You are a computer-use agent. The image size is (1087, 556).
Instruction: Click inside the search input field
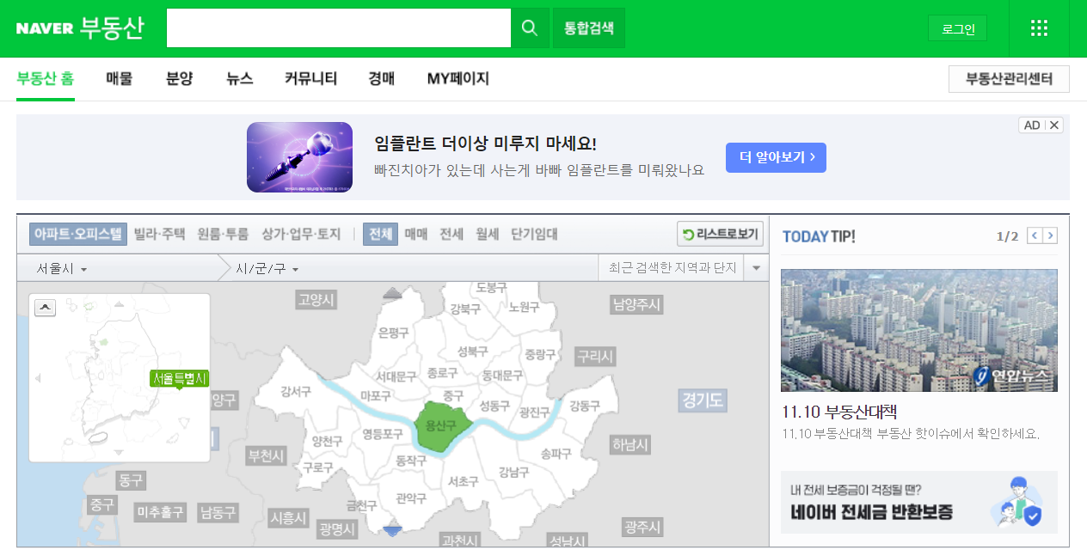pos(338,27)
